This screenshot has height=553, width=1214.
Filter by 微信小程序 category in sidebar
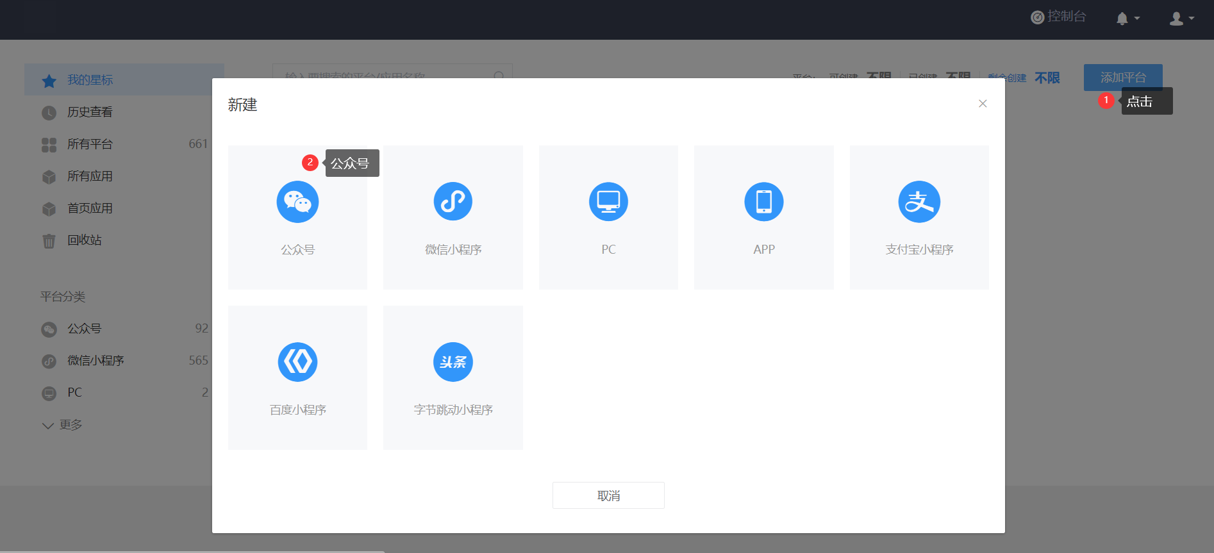[124, 361]
